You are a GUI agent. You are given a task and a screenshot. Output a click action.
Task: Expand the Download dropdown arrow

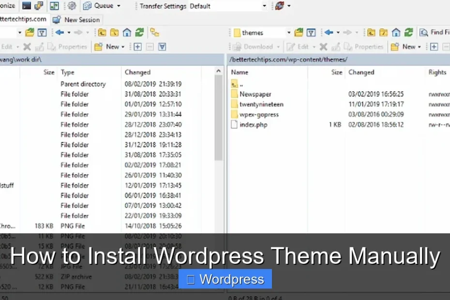coord(278,47)
